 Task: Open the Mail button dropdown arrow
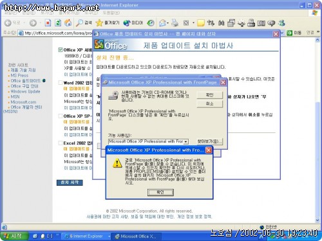(167, 23)
